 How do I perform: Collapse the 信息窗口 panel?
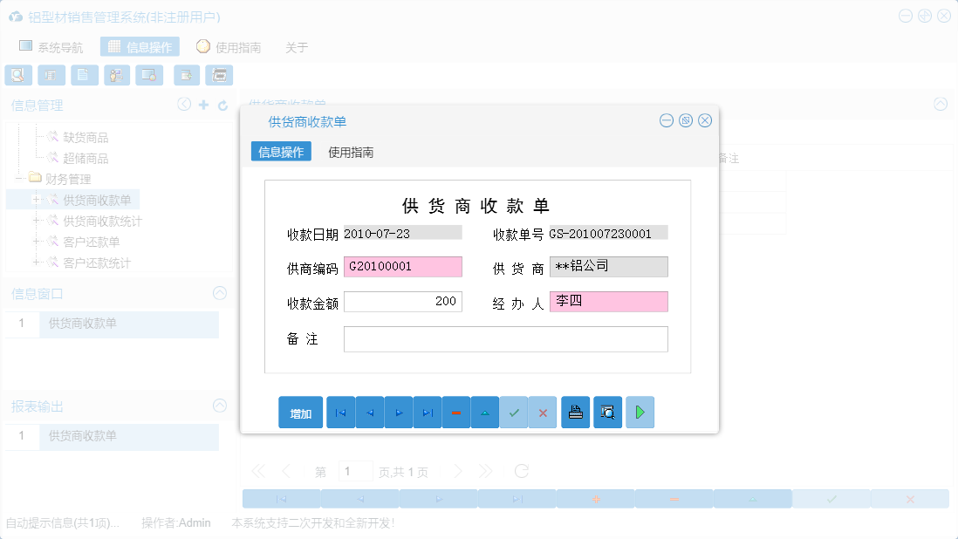click(x=219, y=293)
